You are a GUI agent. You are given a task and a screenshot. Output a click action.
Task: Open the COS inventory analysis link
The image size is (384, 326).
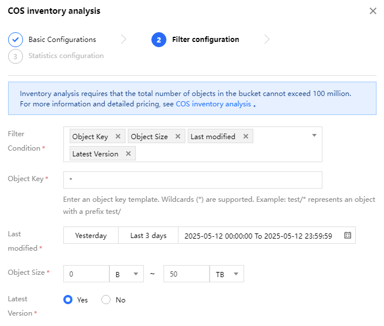point(213,104)
